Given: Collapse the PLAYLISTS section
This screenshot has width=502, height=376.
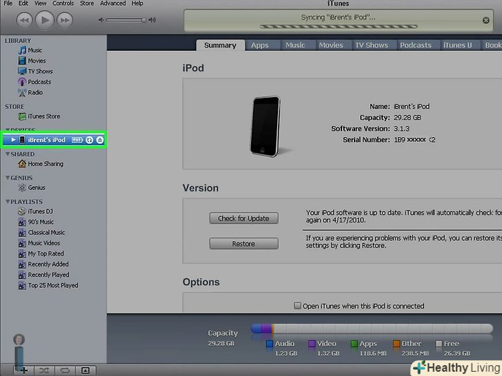Looking at the screenshot, I should tap(8, 201).
